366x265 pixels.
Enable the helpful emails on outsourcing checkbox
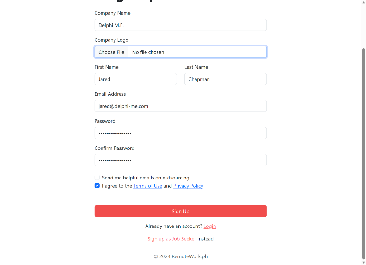tap(97, 178)
